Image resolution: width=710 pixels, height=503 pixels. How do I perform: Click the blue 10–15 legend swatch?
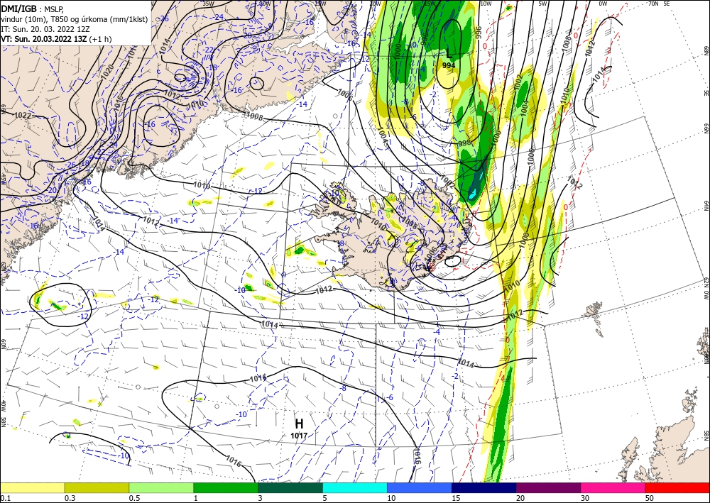coord(420,487)
